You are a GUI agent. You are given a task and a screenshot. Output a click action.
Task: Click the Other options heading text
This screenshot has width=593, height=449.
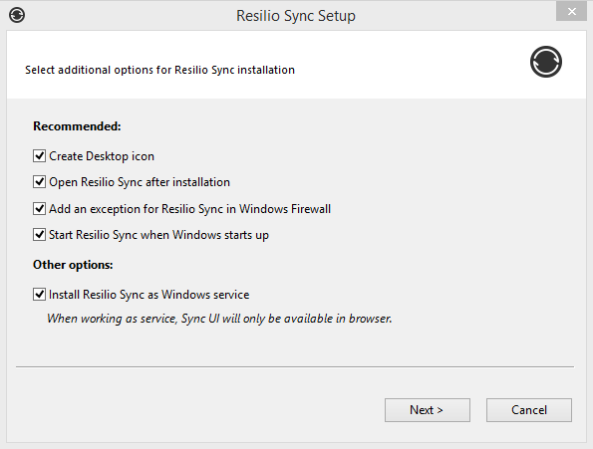[x=73, y=265]
